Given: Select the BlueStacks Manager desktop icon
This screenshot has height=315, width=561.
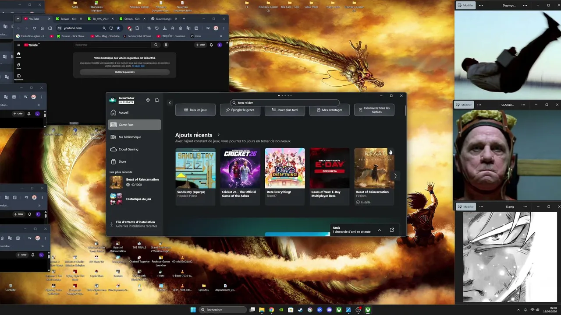Looking at the screenshot, I should tap(96, 6).
